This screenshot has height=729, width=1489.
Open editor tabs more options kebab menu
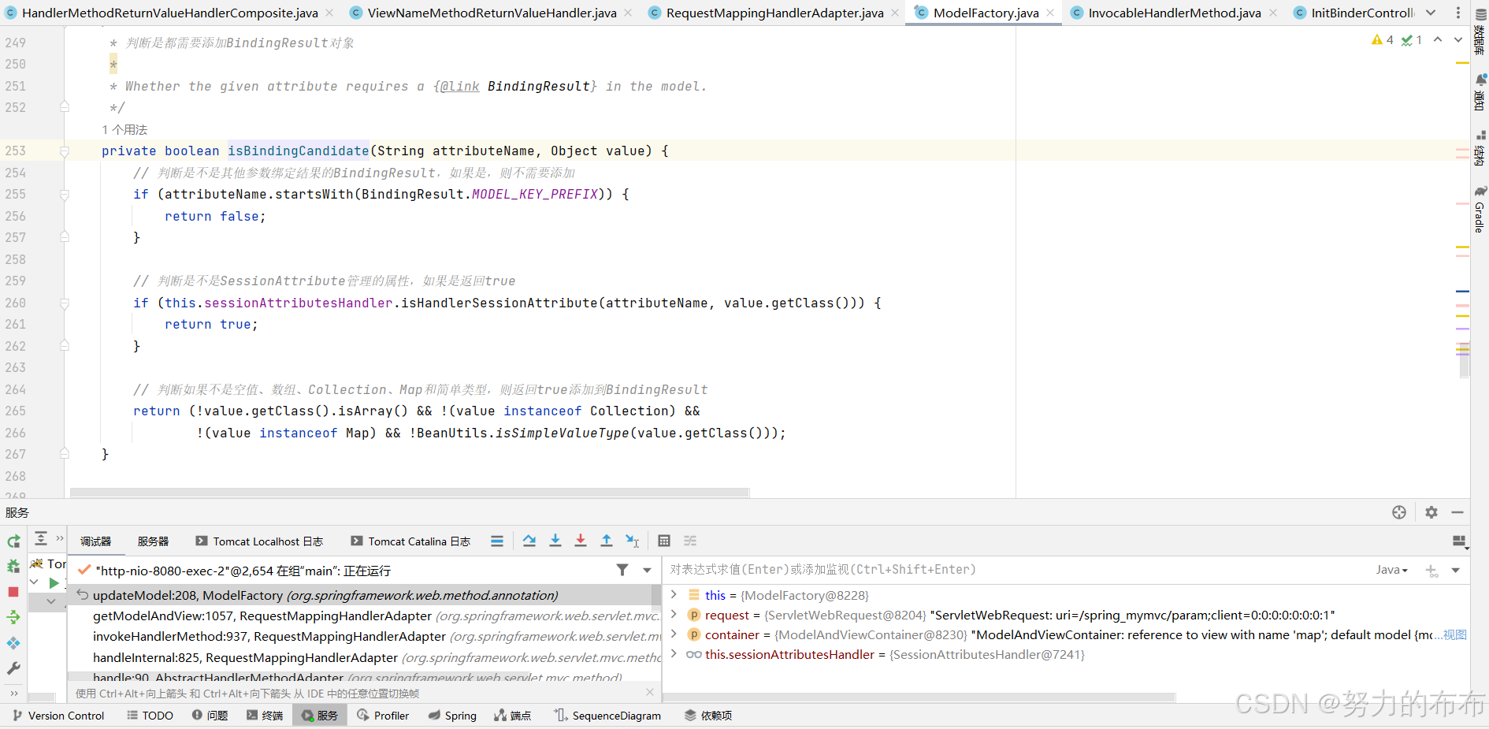1458,13
